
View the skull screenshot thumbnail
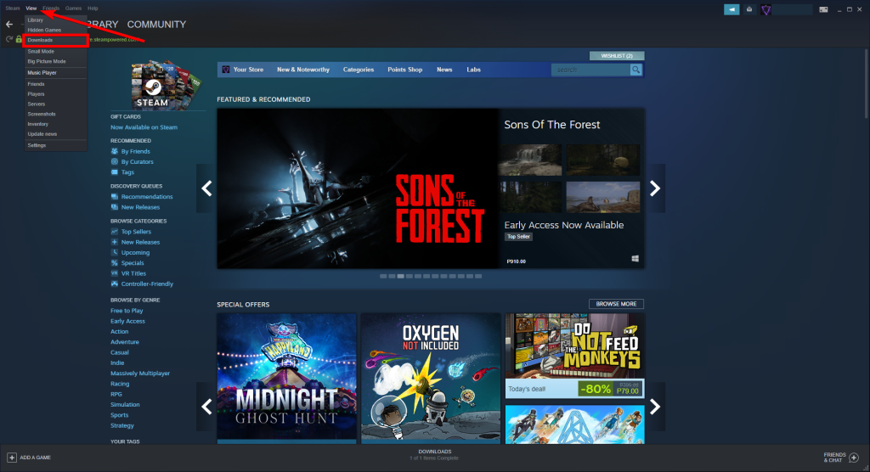(603, 160)
